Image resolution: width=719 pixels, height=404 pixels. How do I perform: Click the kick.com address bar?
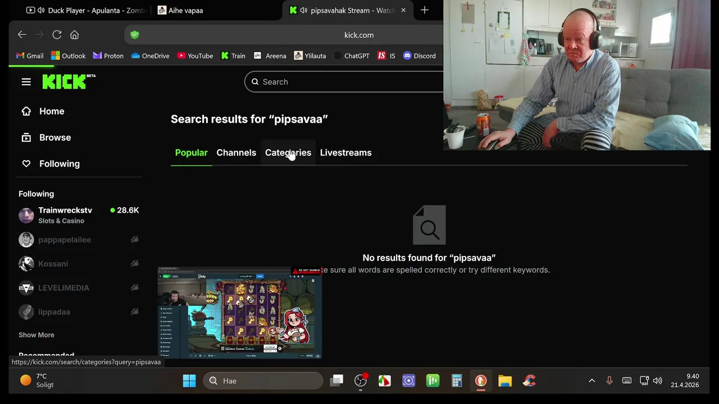tap(359, 35)
